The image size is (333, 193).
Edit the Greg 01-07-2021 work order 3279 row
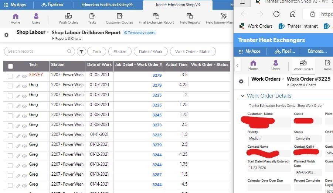pos(18,86)
